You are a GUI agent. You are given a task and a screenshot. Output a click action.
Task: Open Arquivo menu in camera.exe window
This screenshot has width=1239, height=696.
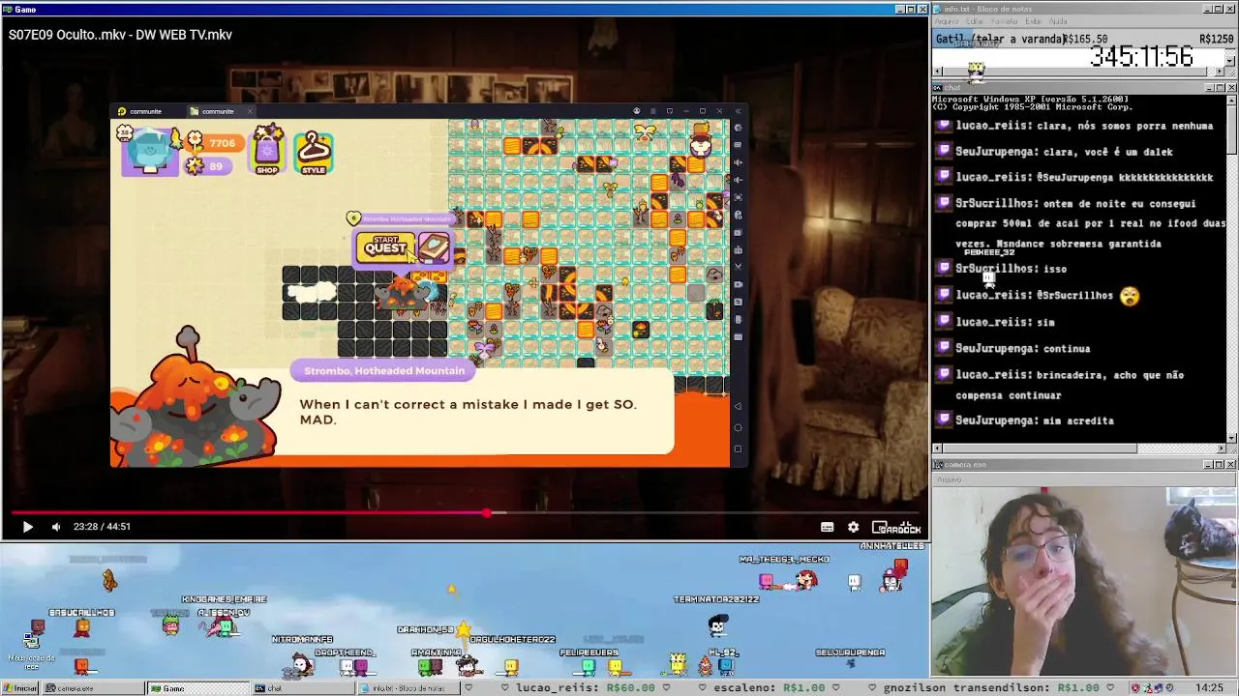(949, 478)
